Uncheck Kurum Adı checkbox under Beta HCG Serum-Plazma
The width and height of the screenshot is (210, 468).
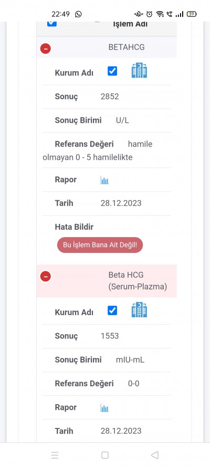click(112, 310)
